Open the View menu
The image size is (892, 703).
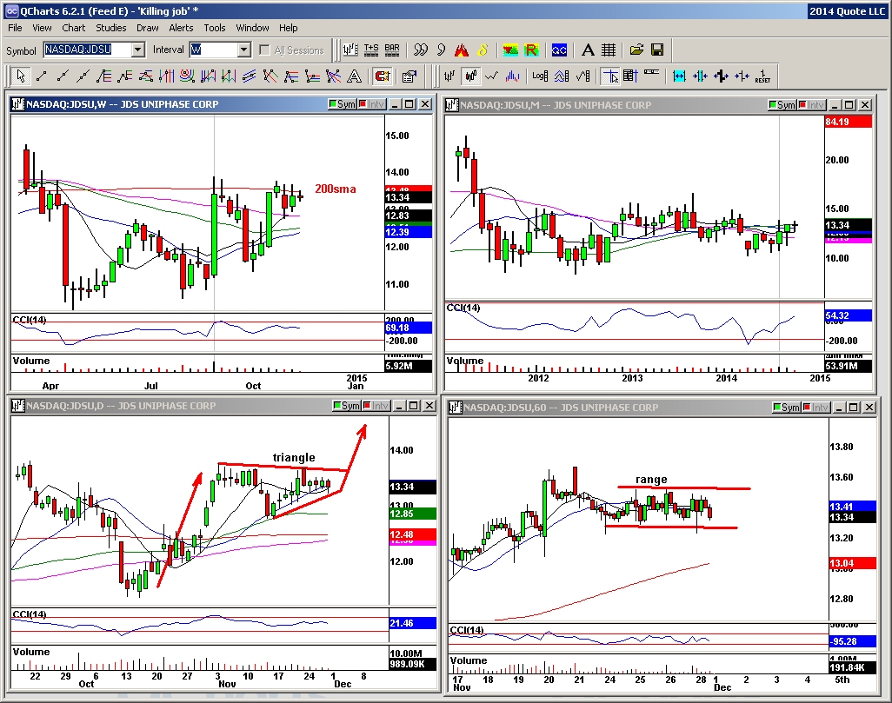(42, 28)
